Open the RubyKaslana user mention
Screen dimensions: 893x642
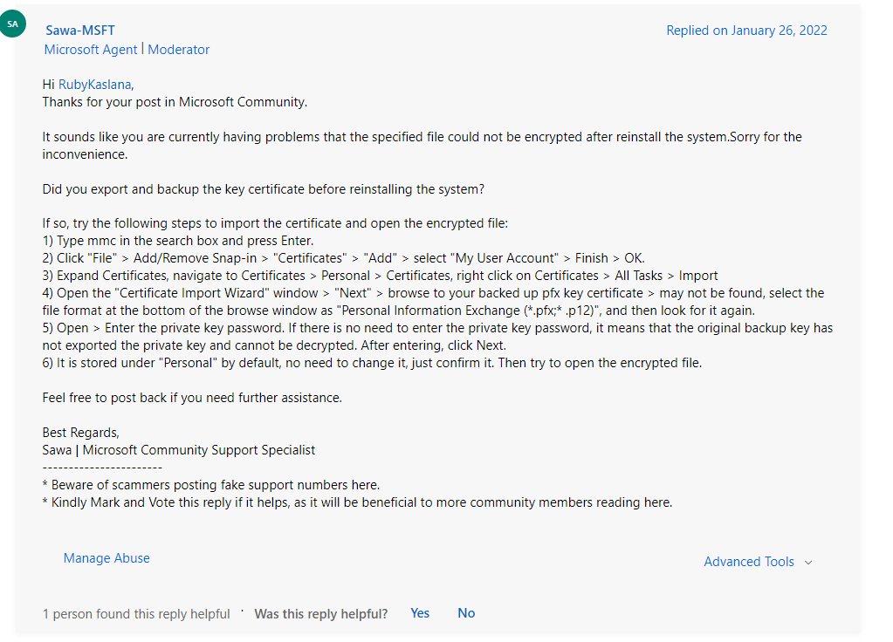point(95,85)
